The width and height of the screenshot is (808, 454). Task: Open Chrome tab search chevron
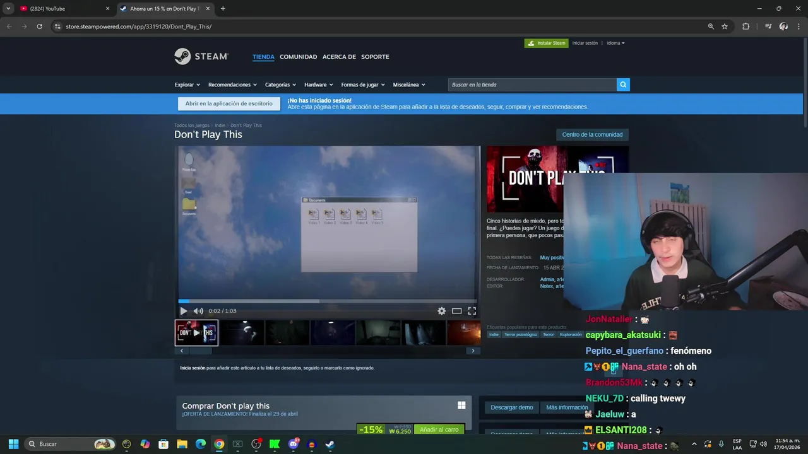8,9
